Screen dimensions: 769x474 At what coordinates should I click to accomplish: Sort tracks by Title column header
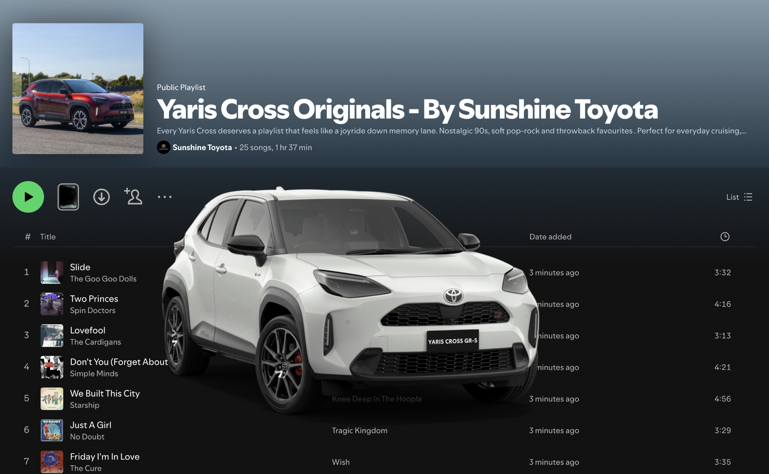click(x=48, y=237)
